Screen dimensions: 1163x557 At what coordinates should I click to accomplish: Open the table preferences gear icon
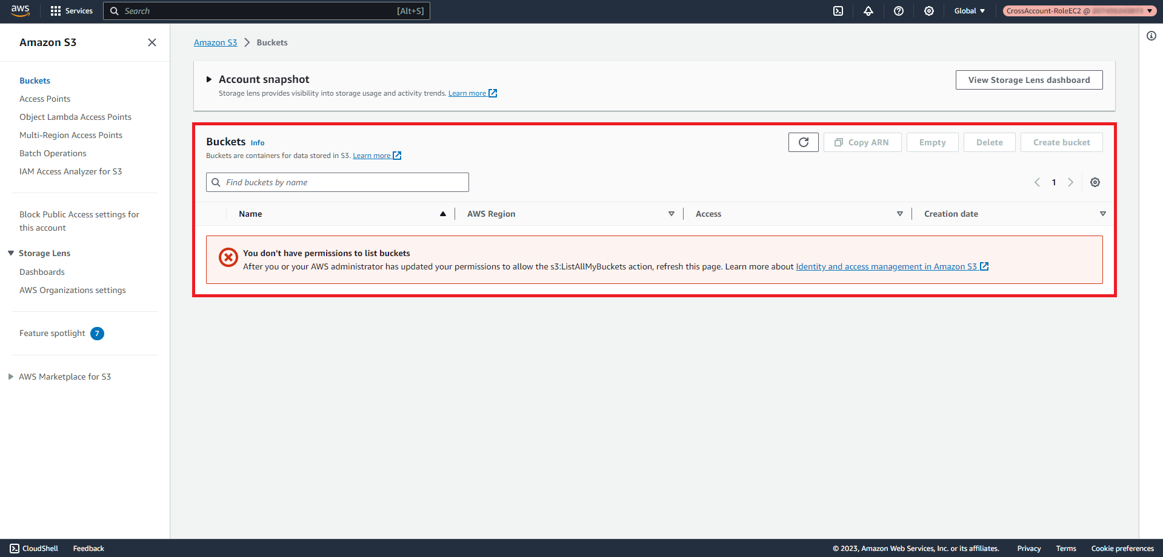tap(1095, 182)
